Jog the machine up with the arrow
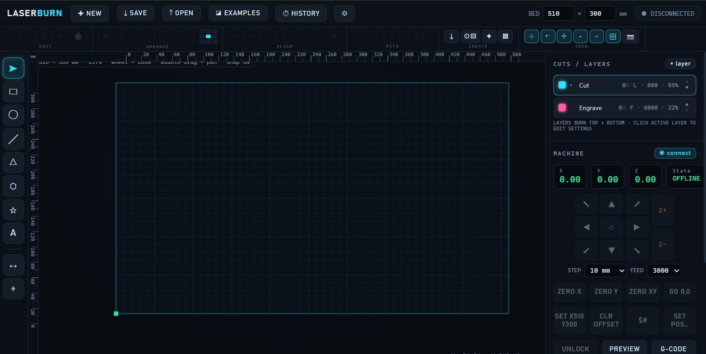706x354 pixels. pyautogui.click(x=612, y=204)
